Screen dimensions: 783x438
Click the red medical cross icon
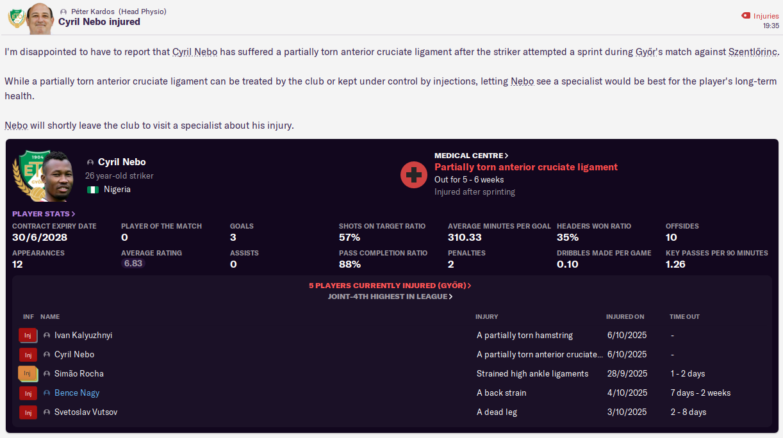(414, 174)
